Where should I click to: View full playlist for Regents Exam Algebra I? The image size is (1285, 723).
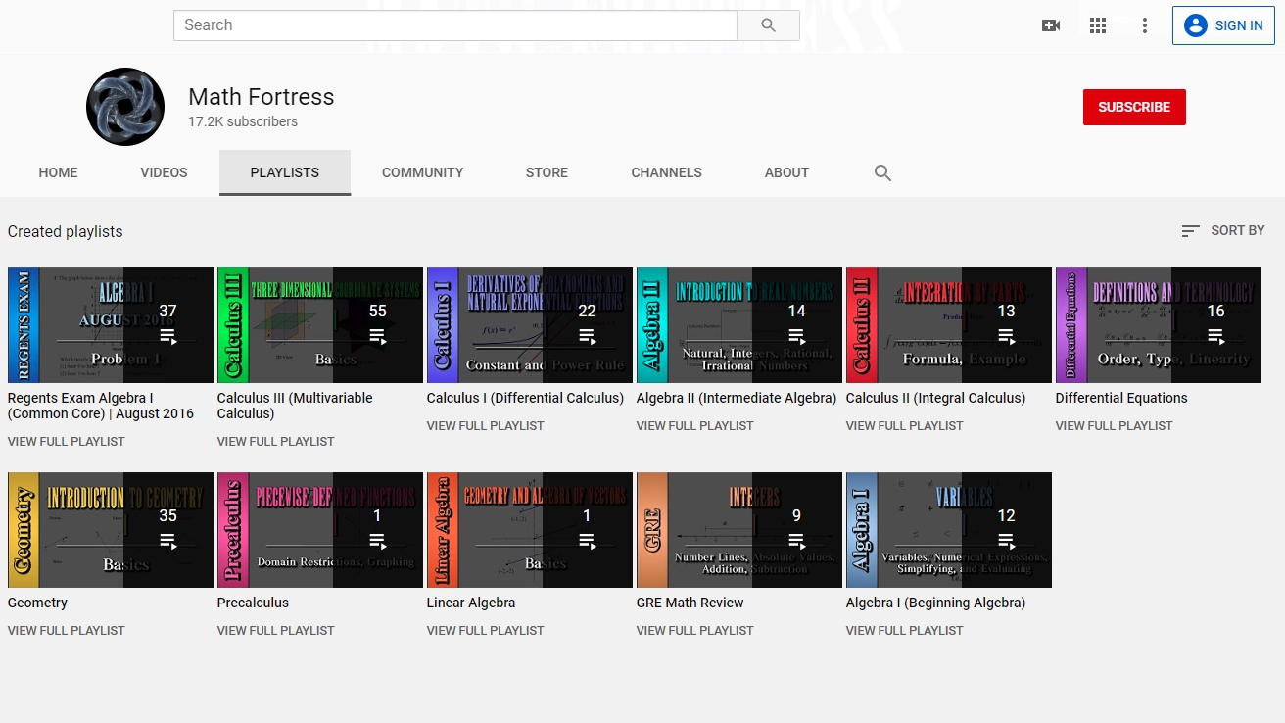click(67, 442)
